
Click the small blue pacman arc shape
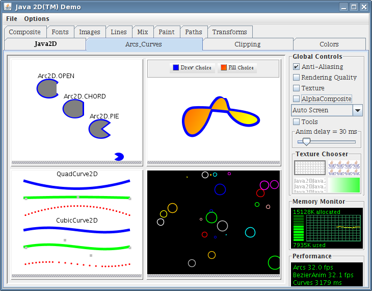pos(119,157)
